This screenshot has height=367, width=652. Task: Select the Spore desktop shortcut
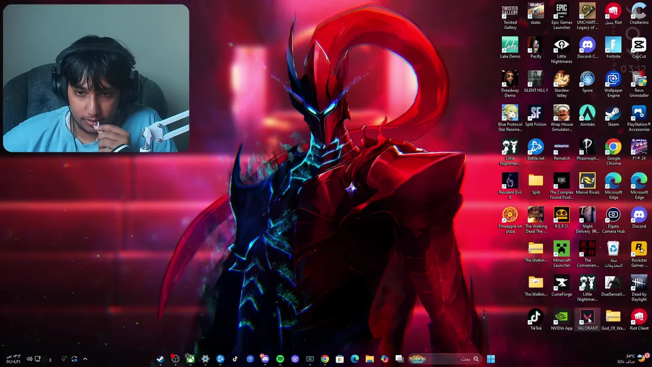click(x=587, y=82)
